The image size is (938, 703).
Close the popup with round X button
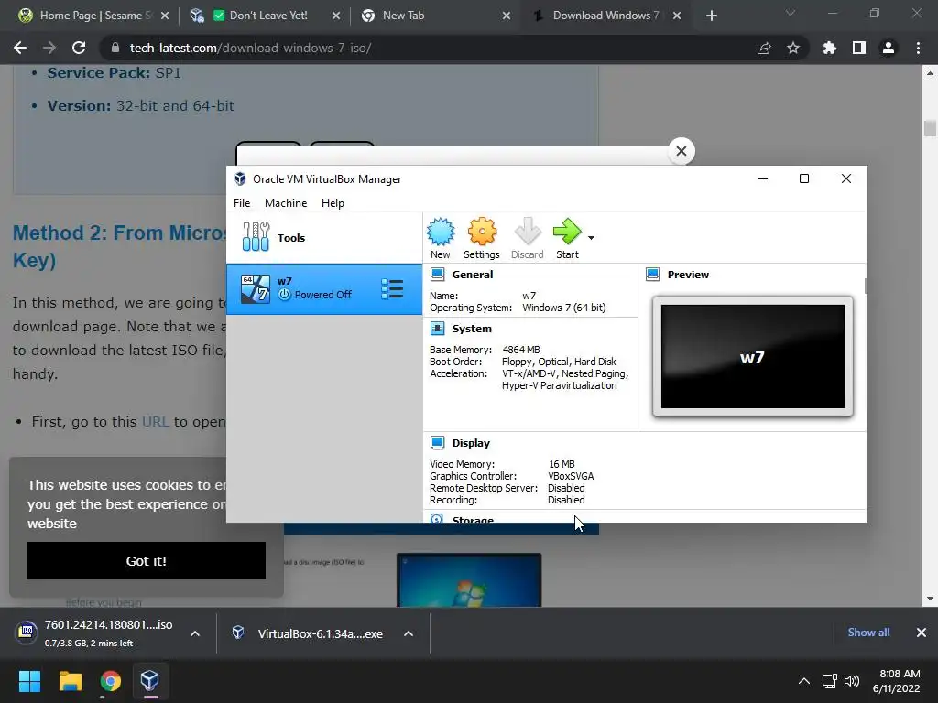[681, 151]
